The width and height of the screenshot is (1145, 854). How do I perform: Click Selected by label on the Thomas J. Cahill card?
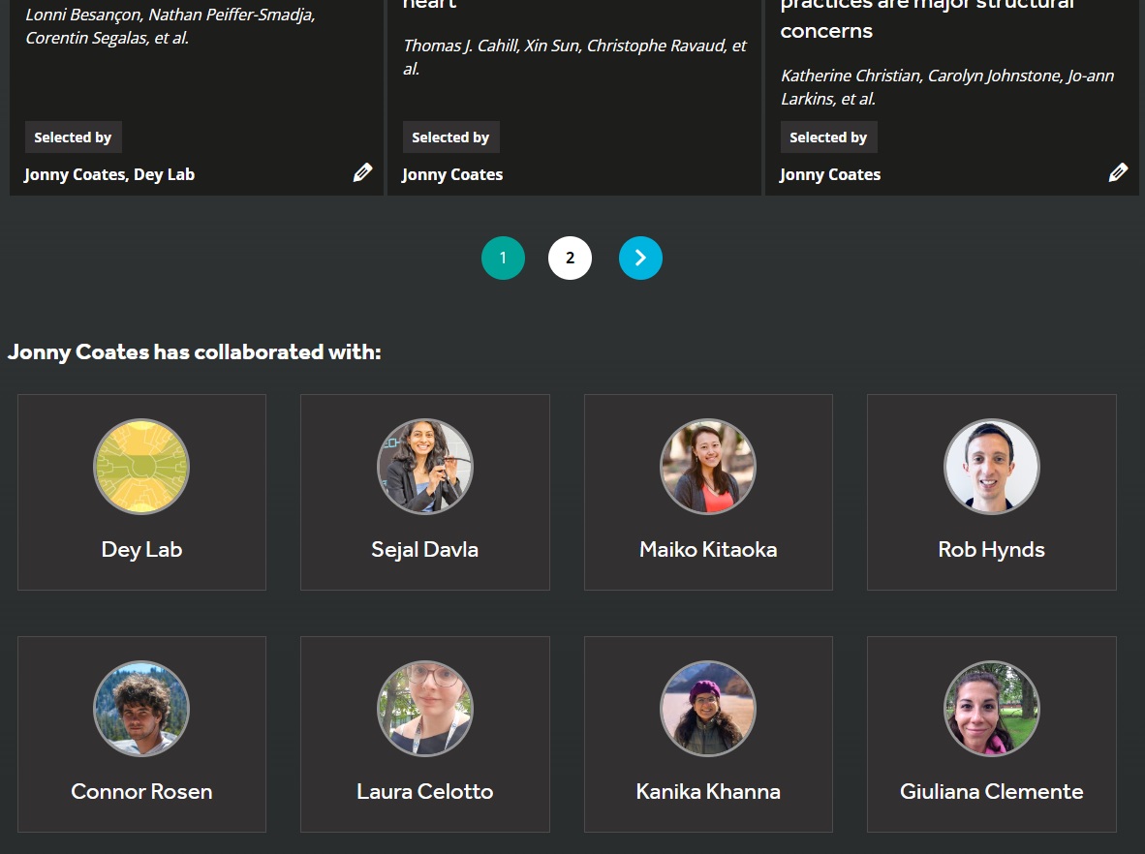pos(450,137)
